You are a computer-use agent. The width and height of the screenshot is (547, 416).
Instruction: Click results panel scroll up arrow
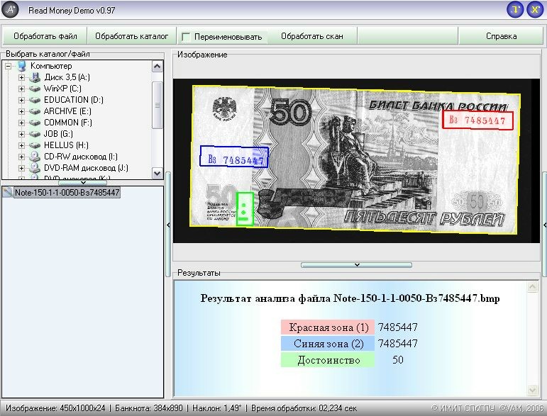(x=533, y=287)
